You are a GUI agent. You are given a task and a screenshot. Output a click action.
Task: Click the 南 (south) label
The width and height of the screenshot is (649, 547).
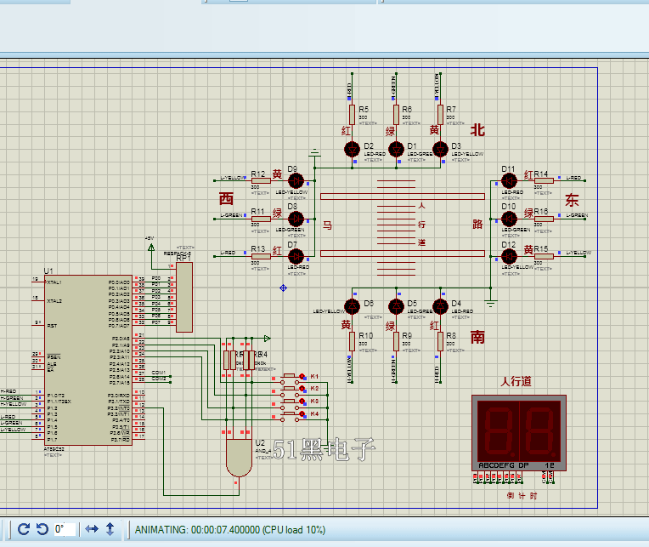[x=477, y=337]
